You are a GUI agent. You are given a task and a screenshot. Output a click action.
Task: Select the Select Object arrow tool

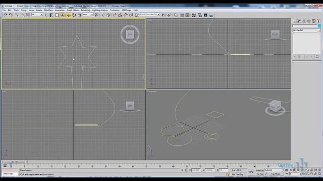point(46,15)
